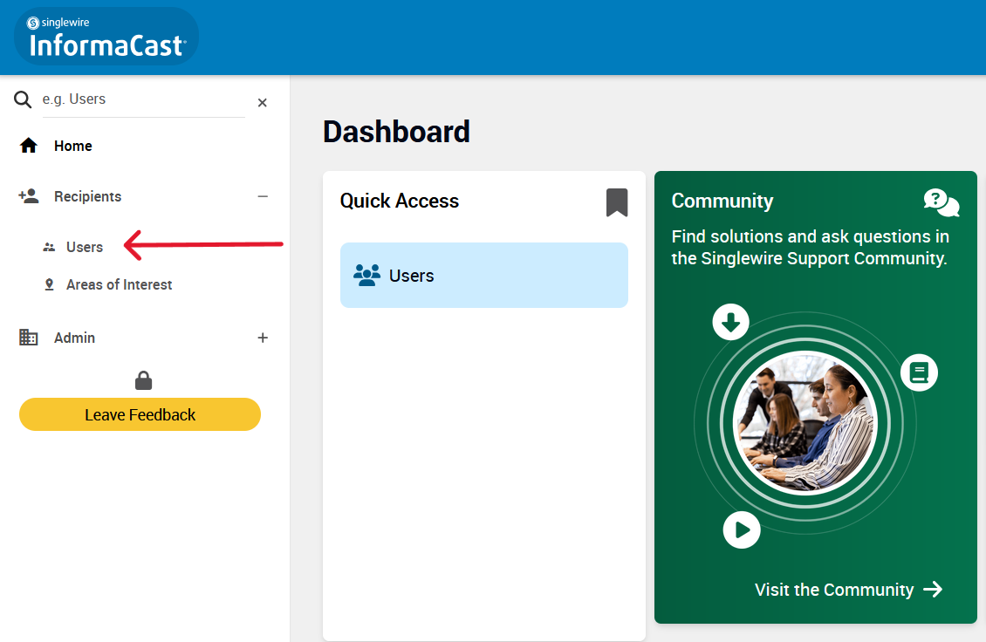Collapse the Recipients section
Screen dimensions: 986x642
(263, 196)
